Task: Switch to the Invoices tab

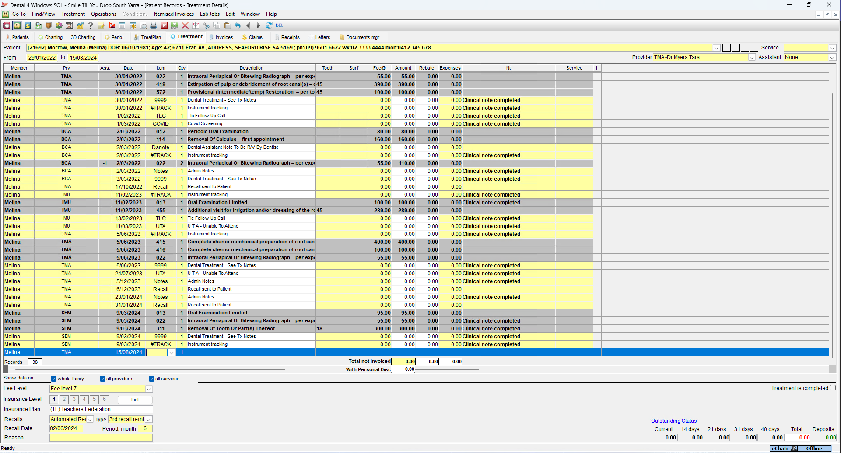Action: (224, 38)
